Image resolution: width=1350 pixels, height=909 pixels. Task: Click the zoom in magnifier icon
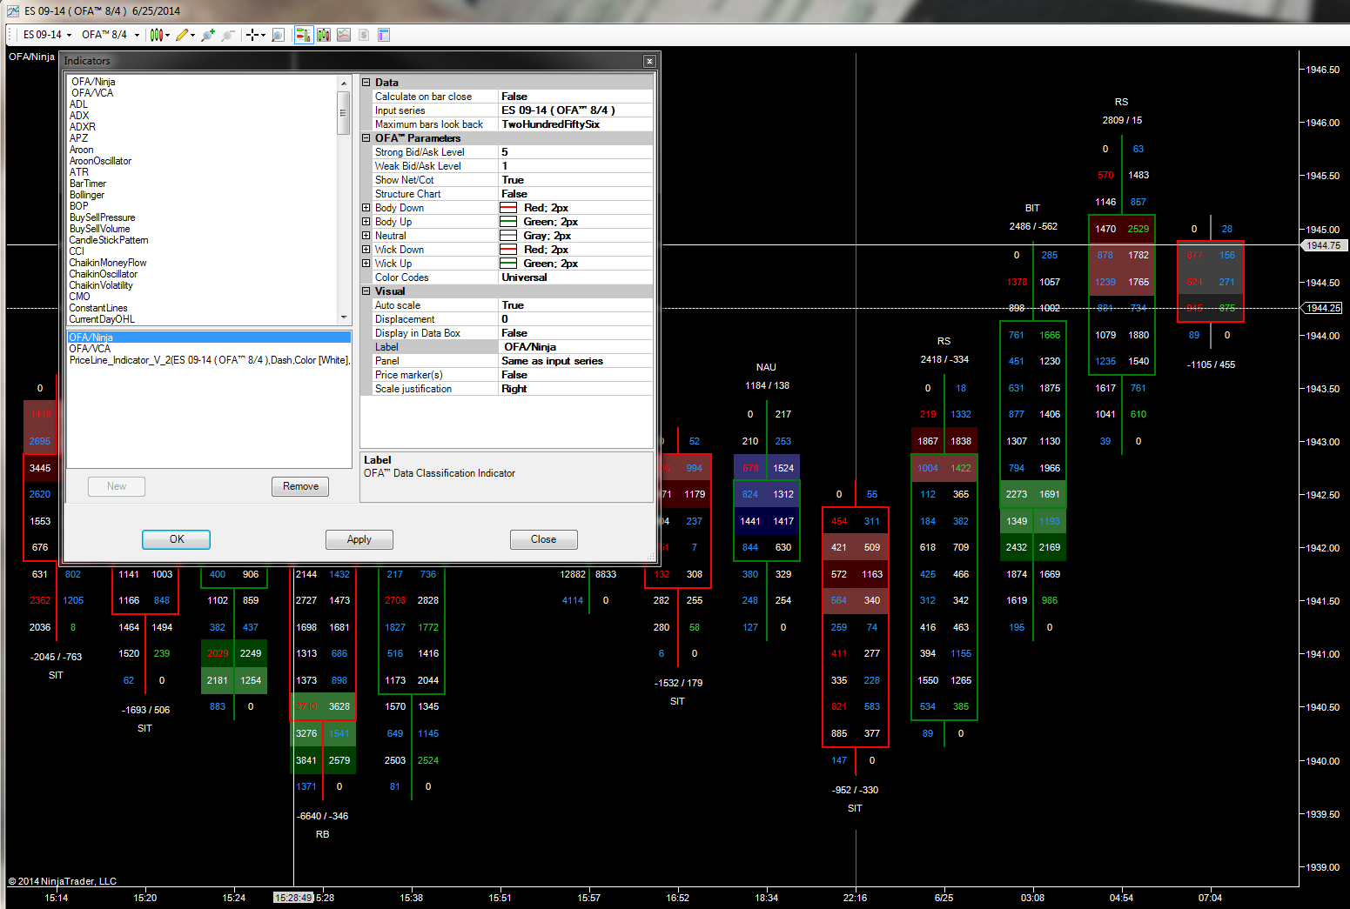pyautogui.click(x=207, y=35)
